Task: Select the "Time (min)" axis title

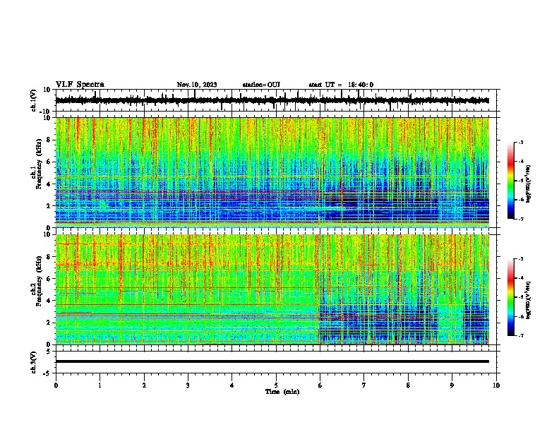Action: pyautogui.click(x=282, y=392)
